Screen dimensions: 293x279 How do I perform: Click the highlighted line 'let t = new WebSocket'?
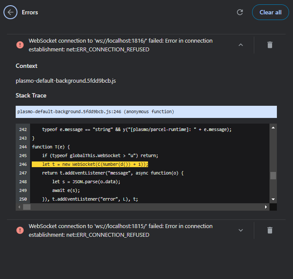click(x=90, y=164)
